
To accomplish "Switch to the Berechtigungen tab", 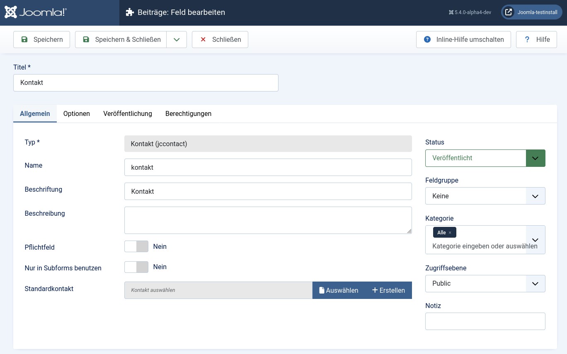I will [x=188, y=113].
